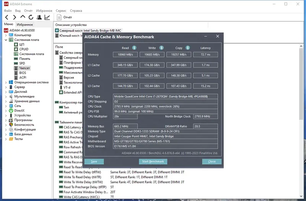Click the Отчёт report page icon
This screenshot has height=201, width=306.
pos(59,17)
